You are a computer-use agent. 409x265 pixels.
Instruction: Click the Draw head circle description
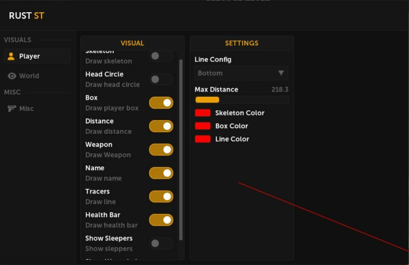click(112, 85)
